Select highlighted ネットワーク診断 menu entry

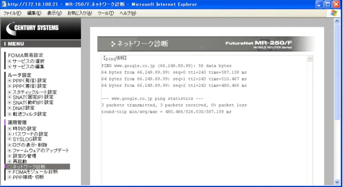[x=38, y=167]
